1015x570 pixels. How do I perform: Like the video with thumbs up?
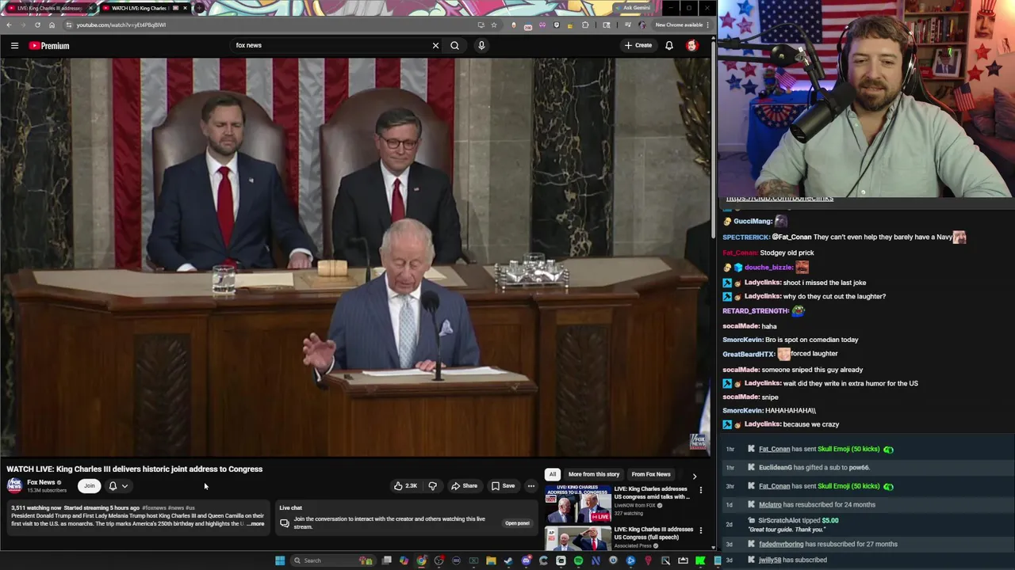(x=406, y=486)
